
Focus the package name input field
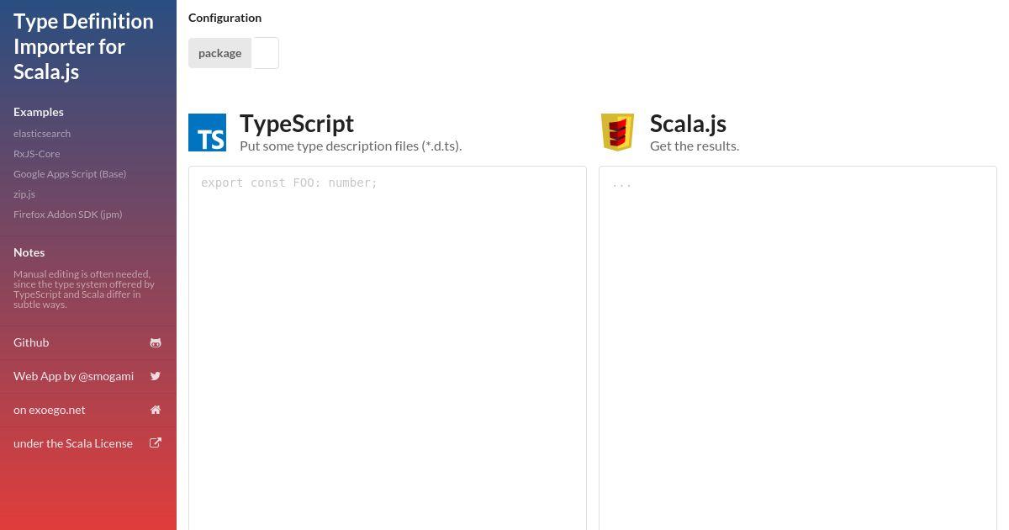pos(266,53)
